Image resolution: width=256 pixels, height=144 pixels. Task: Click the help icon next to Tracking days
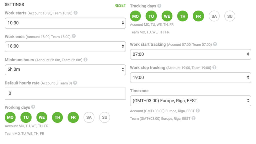tap(159, 6)
